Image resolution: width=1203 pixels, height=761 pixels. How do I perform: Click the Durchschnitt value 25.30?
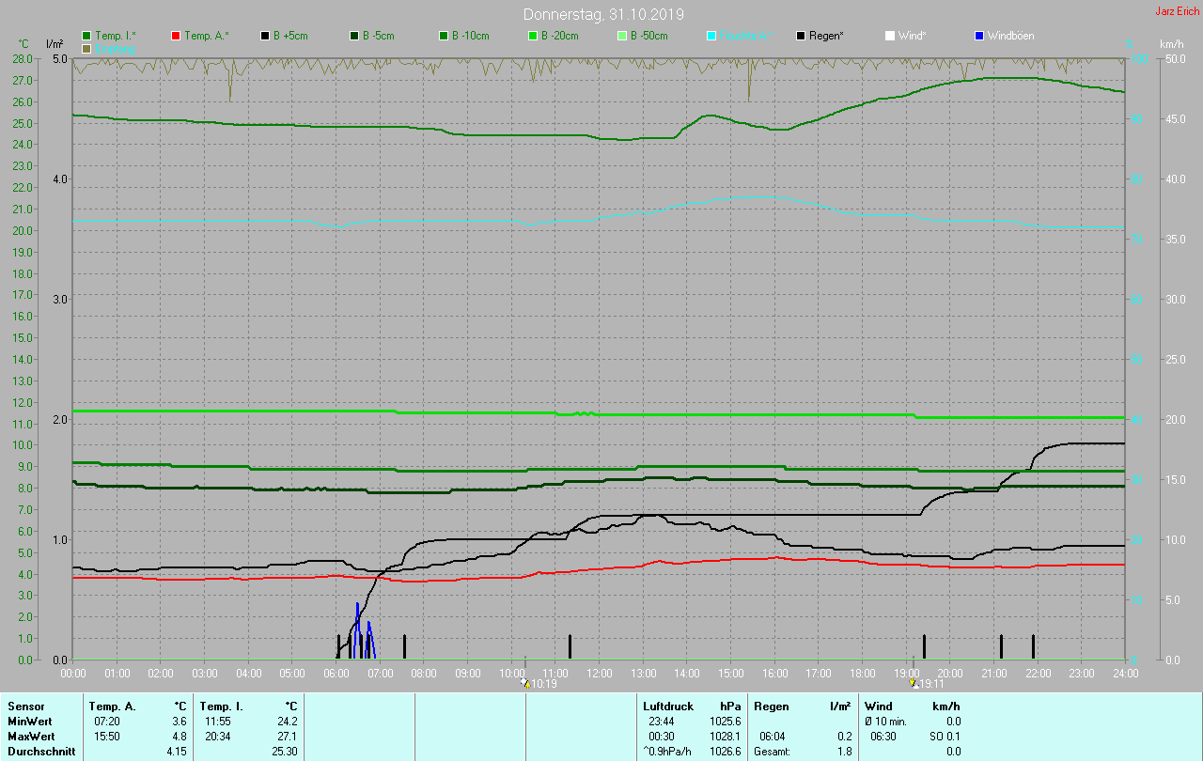coord(283,752)
